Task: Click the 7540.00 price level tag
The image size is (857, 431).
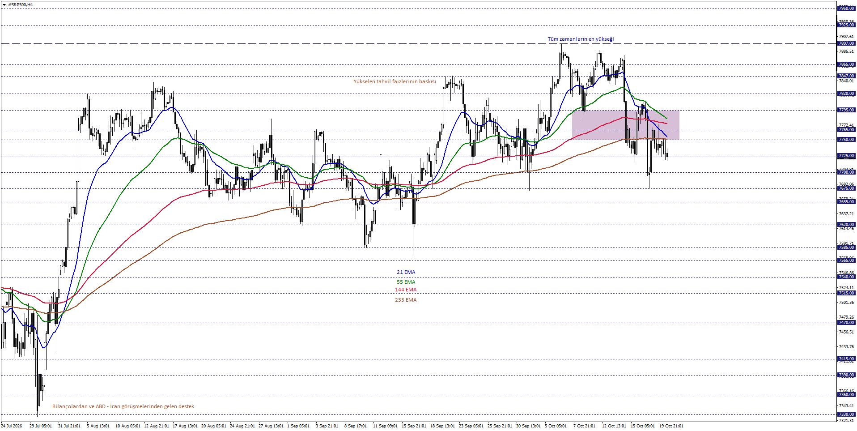Action: tap(846, 277)
